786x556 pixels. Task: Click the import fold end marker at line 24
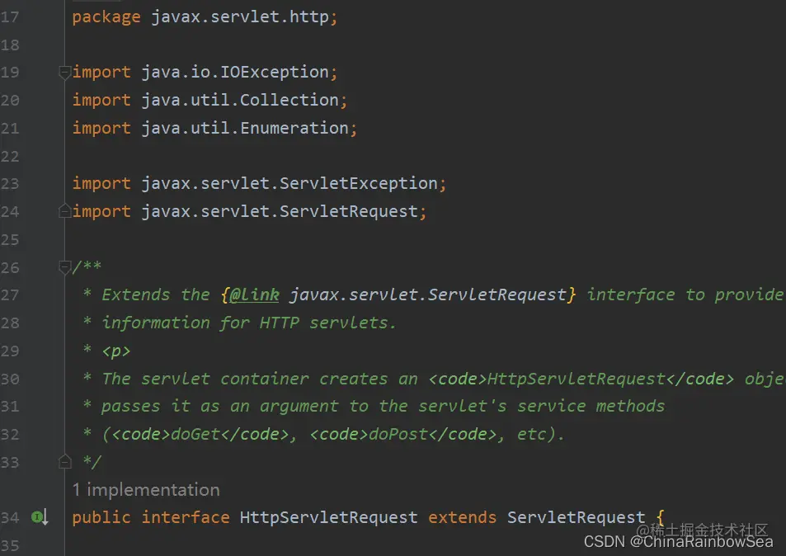pyautogui.click(x=64, y=211)
